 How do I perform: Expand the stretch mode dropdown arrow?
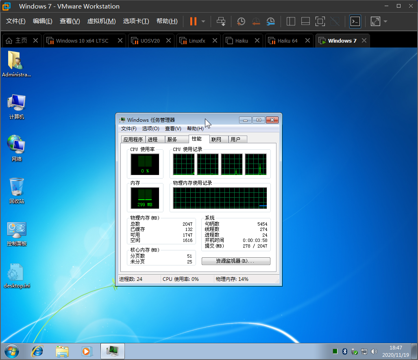point(385,21)
